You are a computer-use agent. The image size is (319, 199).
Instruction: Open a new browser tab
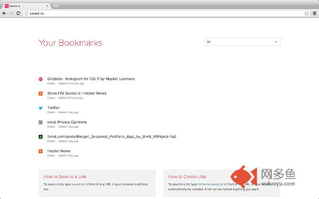click(56, 5)
